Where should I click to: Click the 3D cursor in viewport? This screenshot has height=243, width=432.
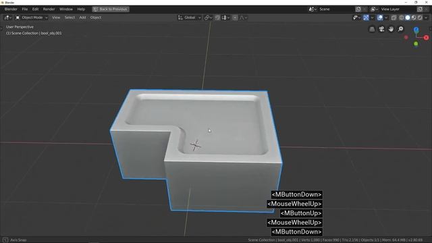[x=195, y=145]
